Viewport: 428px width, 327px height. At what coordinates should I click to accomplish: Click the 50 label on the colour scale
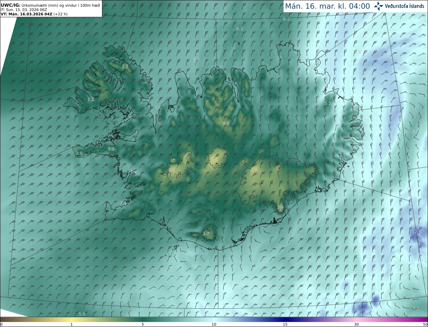pos(425,324)
